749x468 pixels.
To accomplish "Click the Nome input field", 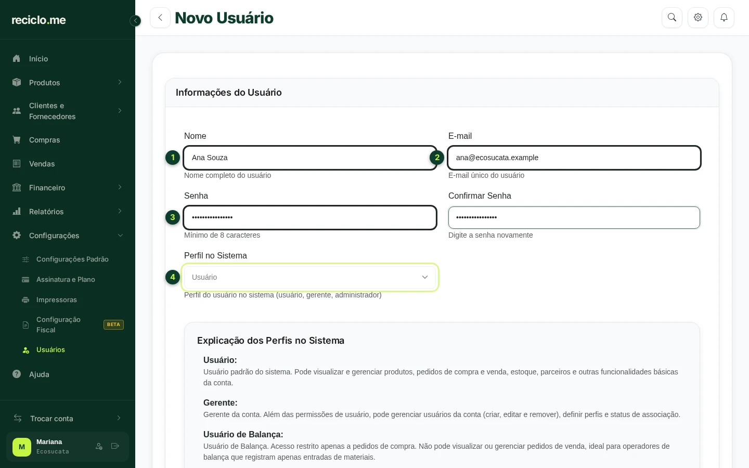I will click(x=310, y=158).
